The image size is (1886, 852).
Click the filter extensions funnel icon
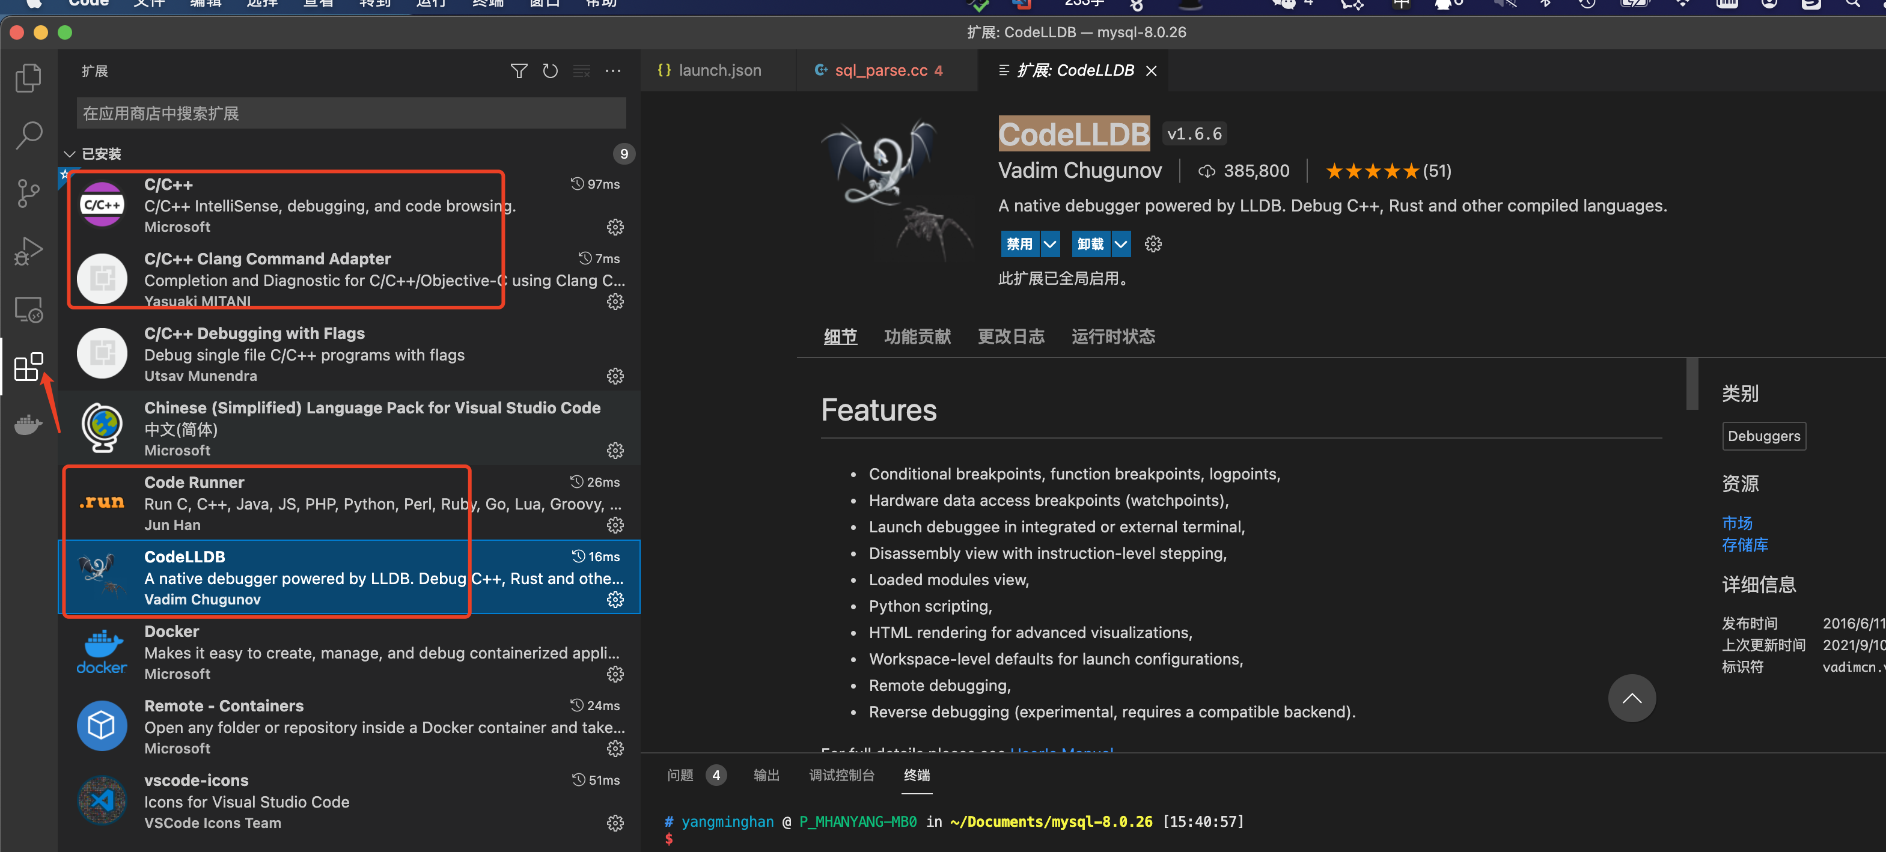[x=518, y=71]
